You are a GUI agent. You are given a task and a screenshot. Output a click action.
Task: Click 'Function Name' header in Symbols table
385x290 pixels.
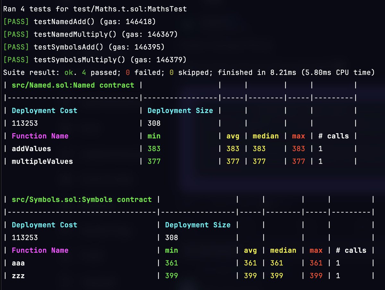40,250
